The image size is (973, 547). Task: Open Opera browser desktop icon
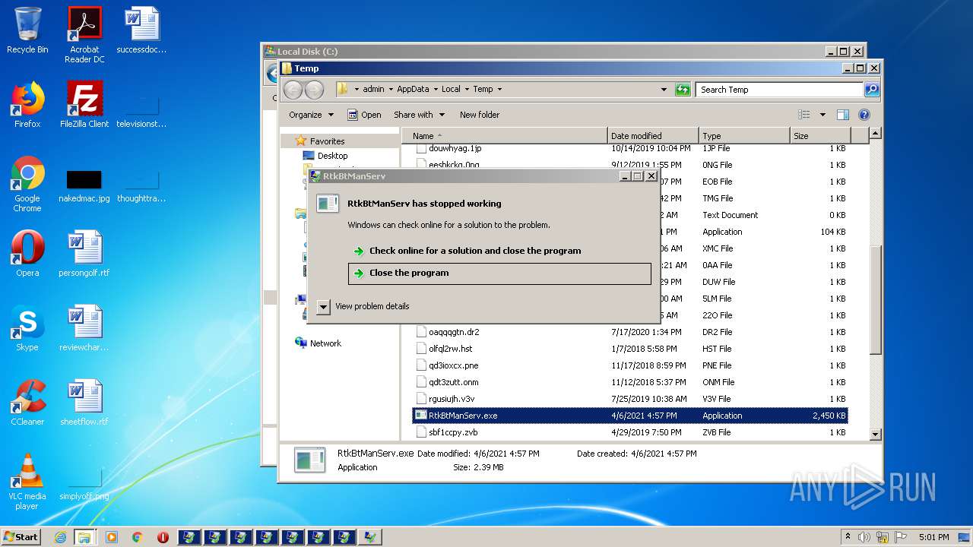(x=27, y=254)
